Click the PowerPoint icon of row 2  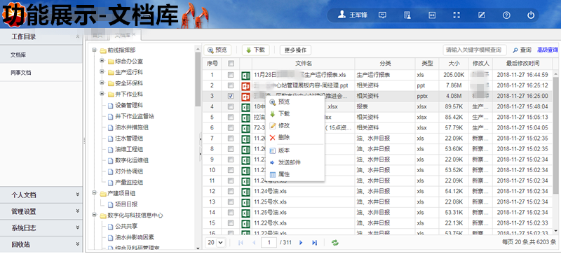(246, 86)
